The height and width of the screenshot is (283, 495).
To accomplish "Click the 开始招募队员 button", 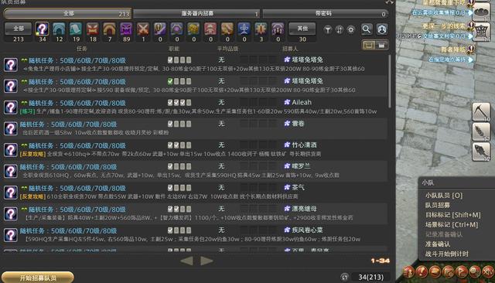I will [38, 278].
